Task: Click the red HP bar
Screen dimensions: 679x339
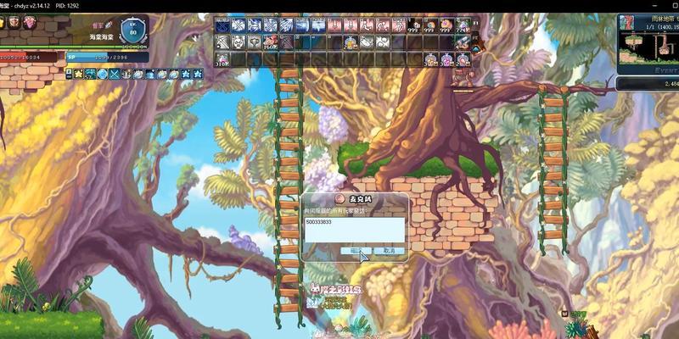Action: tap(29, 57)
